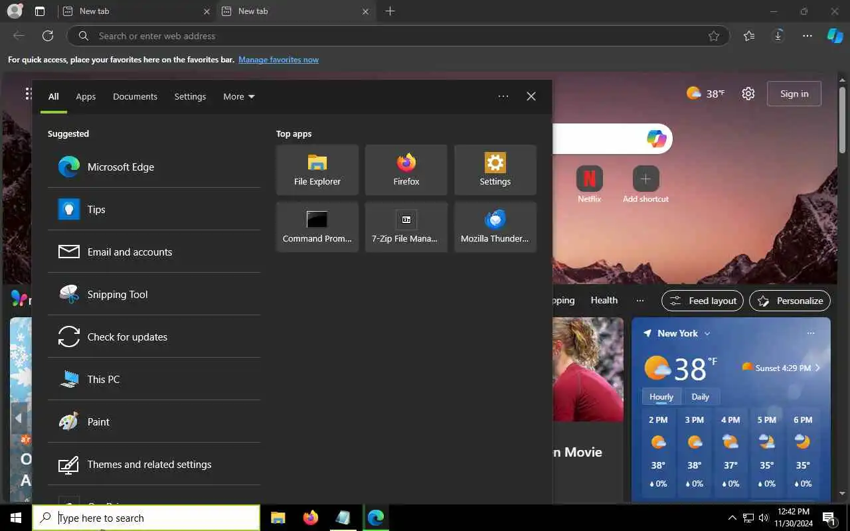Open new tab page settings gear
850x531 pixels.
[x=748, y=94]
